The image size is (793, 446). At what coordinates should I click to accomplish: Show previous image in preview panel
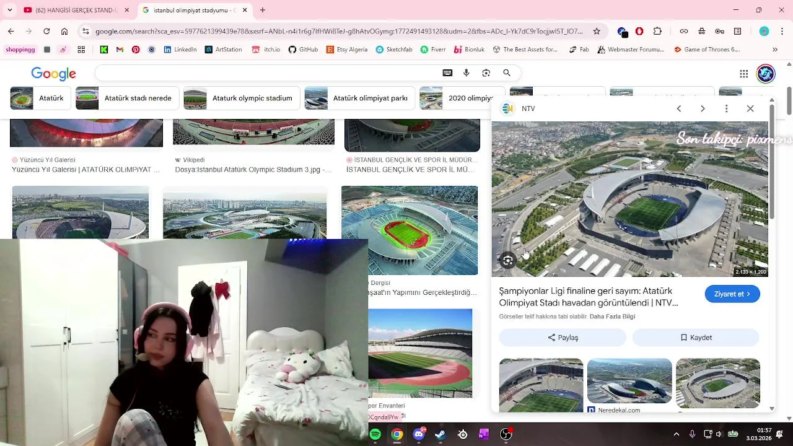coord(679,108)
